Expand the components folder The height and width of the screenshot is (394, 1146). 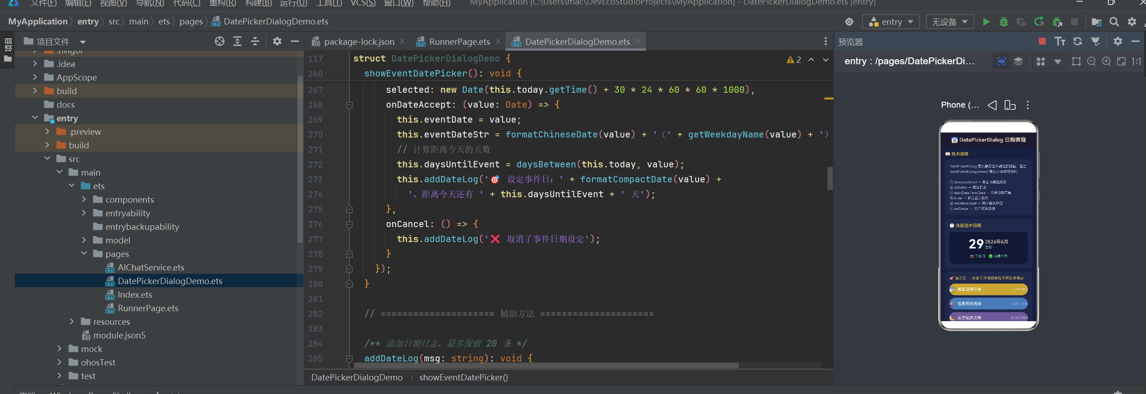84,199
